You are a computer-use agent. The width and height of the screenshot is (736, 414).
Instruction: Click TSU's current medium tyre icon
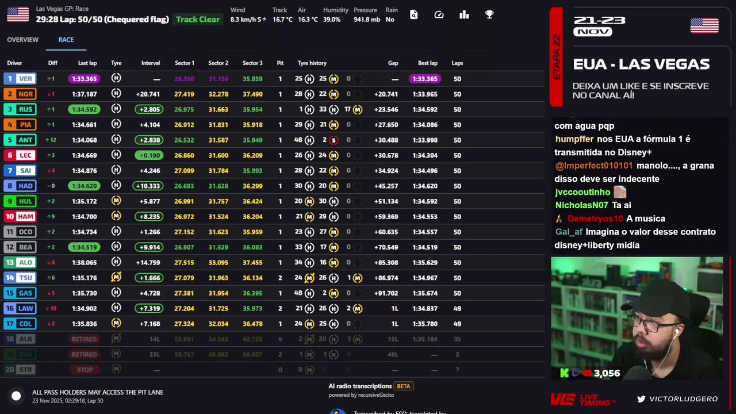pyautogui.click(x=116, y=277)
